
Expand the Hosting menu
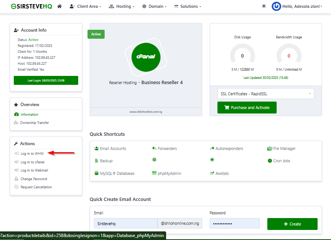122,6
